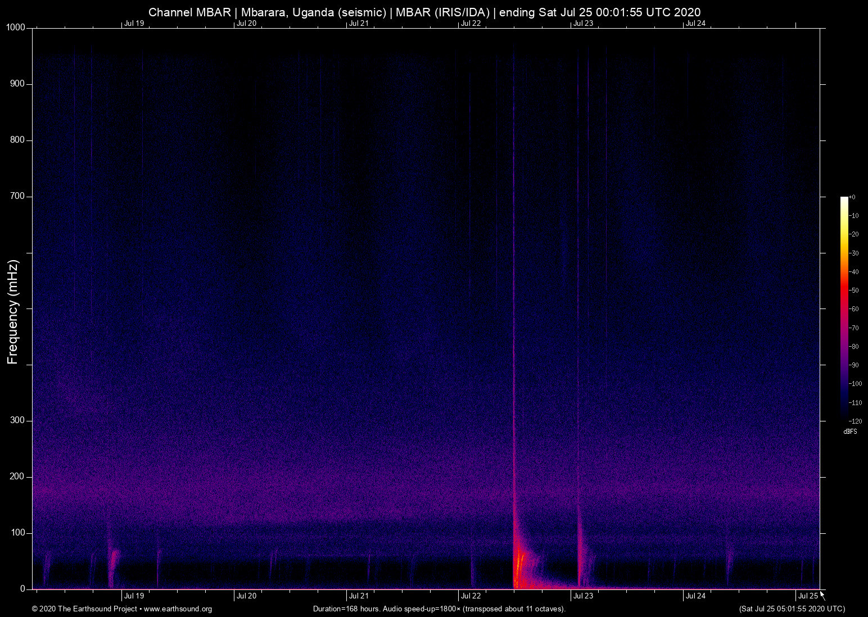The height and width of the screenshot is (617, 868).
Task: Click the Jul 19 label on top time axis
Action: click(x=134, y=23)
